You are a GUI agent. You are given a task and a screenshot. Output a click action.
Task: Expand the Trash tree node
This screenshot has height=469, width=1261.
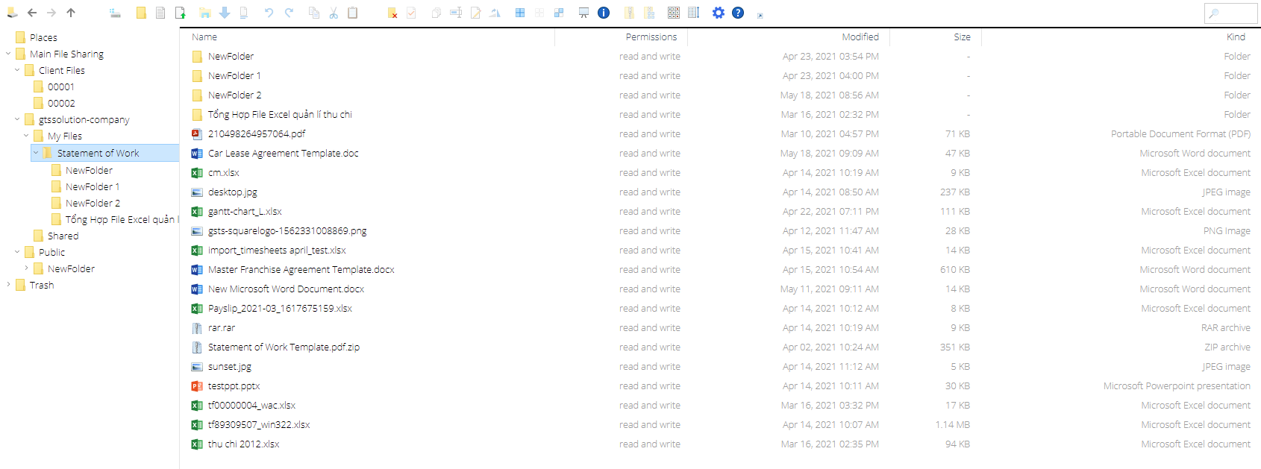pos(8,285)
